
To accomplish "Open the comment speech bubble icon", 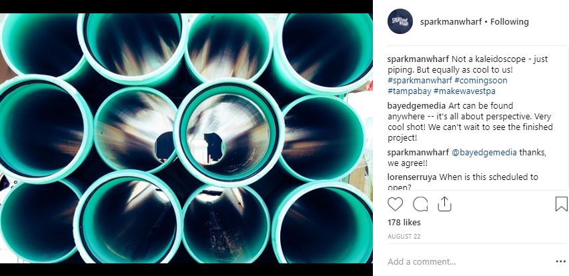I will (x=420, y=204).
